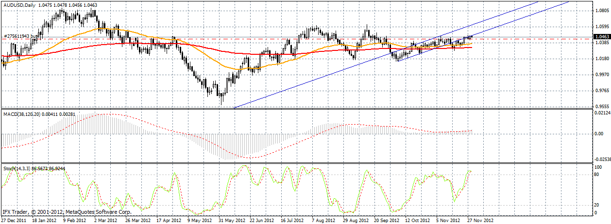611x224 pixels.
Task: Click the 0.9765 price scale label
Action: point(602,91)
